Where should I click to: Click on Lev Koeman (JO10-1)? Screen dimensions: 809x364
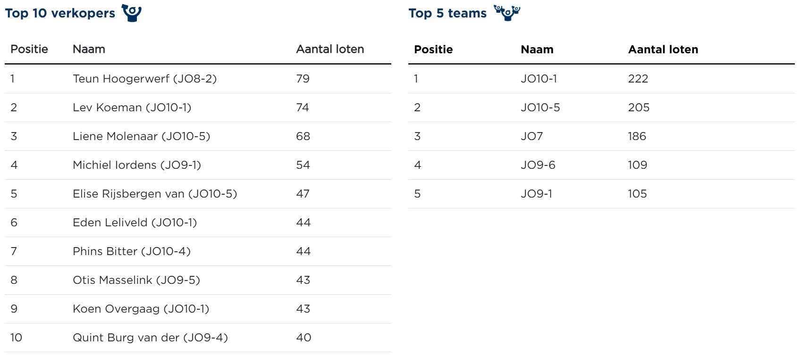click(x=132, y=108)
